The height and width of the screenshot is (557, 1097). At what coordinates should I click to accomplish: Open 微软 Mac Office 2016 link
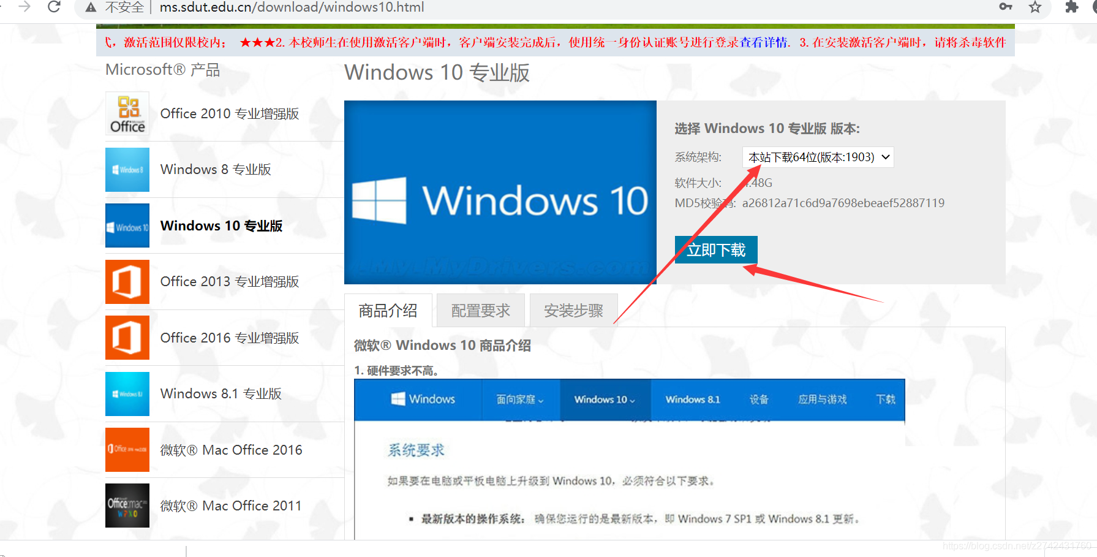point(232,450)
